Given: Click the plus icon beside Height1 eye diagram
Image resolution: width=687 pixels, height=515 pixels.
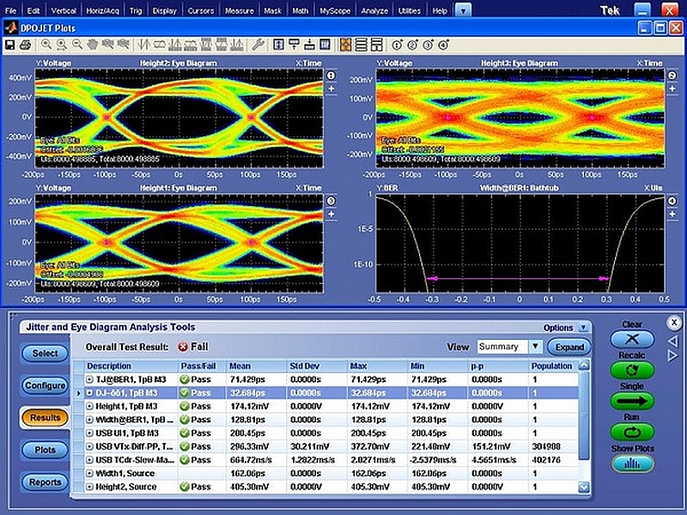Looking at the screenshot, I should 331,214.
